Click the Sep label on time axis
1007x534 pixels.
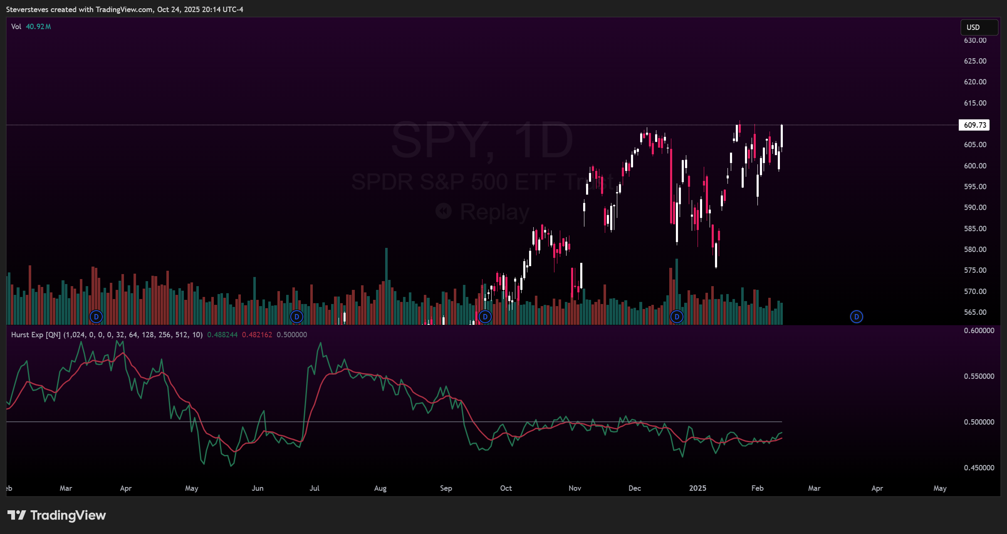click(x=446, y=488)
